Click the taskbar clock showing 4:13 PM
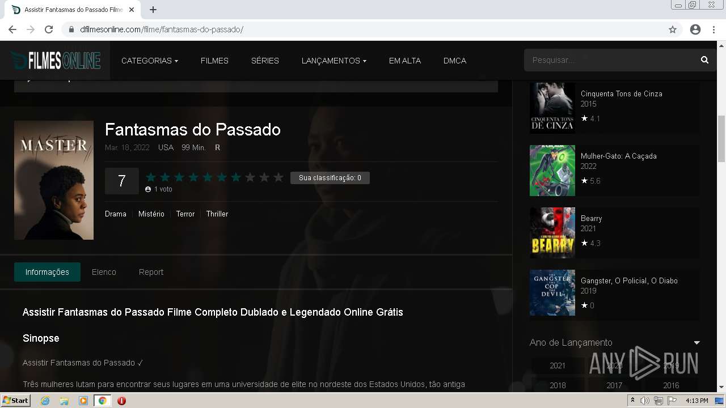Screen dimensions: 726x408 point(697,401)
